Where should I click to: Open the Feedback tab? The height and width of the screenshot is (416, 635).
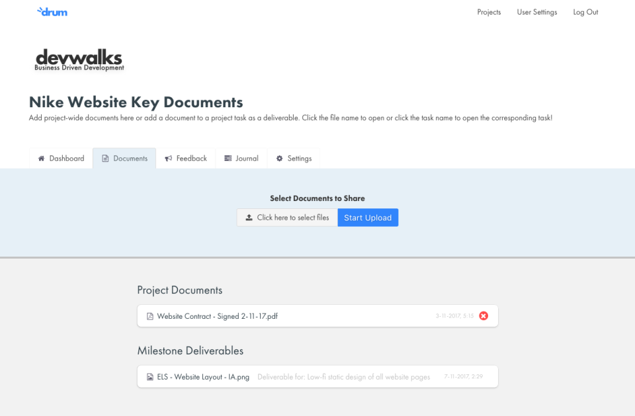[x=186, y=158]
